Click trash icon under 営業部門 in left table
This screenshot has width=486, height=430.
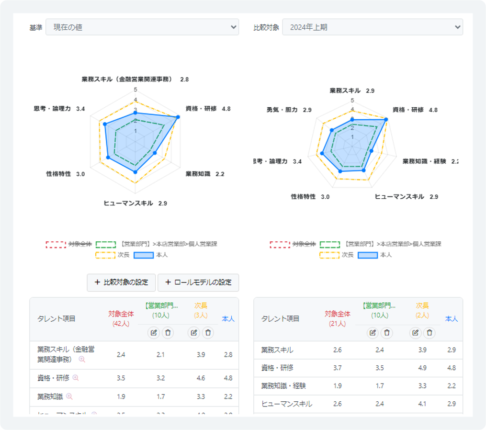(168, 333)
